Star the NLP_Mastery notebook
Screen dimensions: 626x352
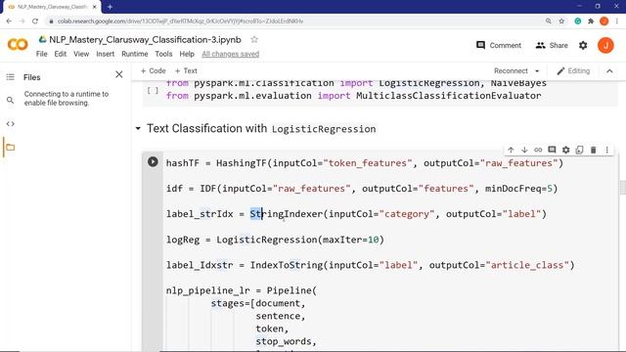point(254,39)
